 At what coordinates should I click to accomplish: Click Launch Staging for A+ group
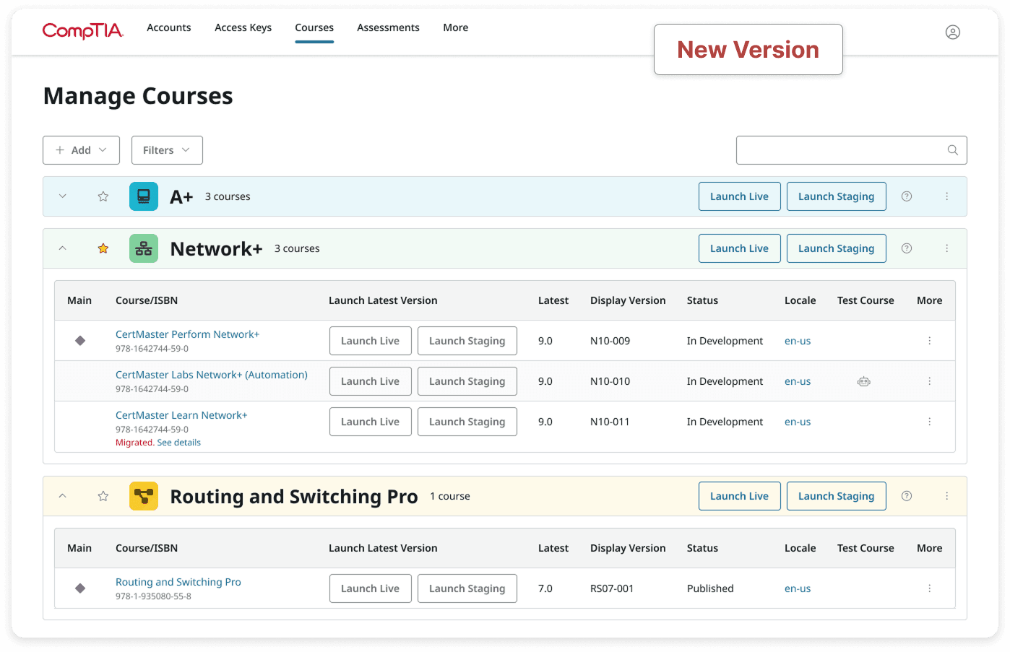[837, 196]
